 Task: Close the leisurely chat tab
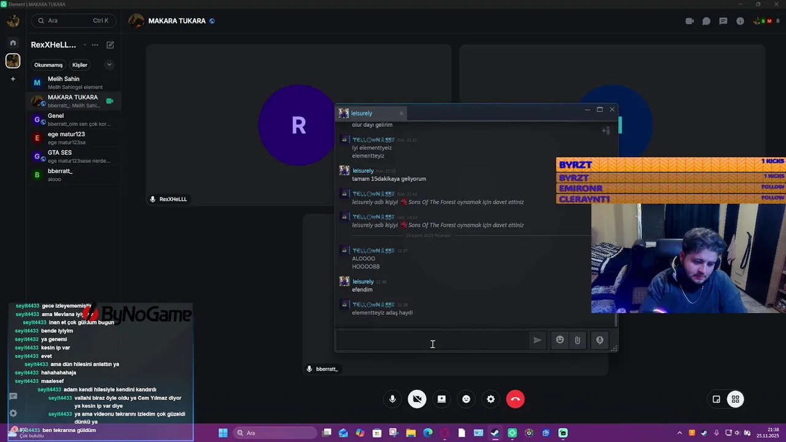pos(402,113)
